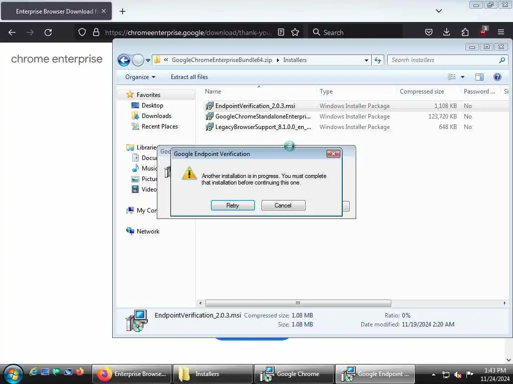Switch to Enterprise Browser taskbar item
The height and width of the screenshot is (384, 513).
(132, 374)
